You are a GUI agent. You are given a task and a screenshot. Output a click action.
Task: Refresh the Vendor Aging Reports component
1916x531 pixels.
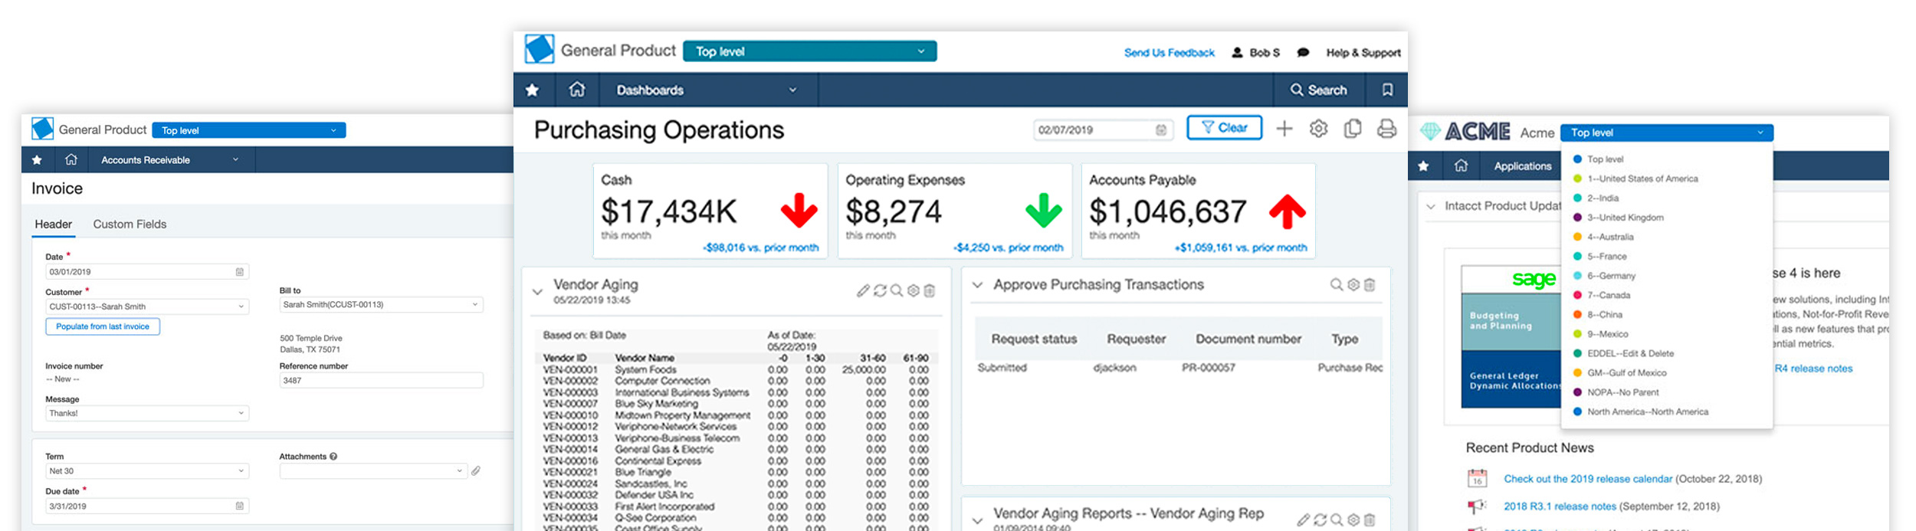[x=1320, y=520]
